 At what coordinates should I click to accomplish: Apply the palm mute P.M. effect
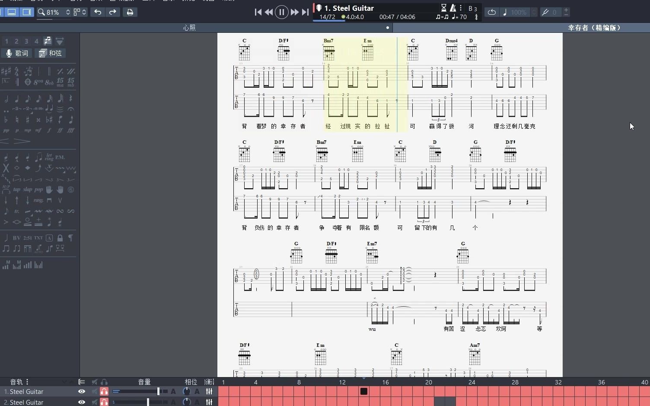click(60, 157)
